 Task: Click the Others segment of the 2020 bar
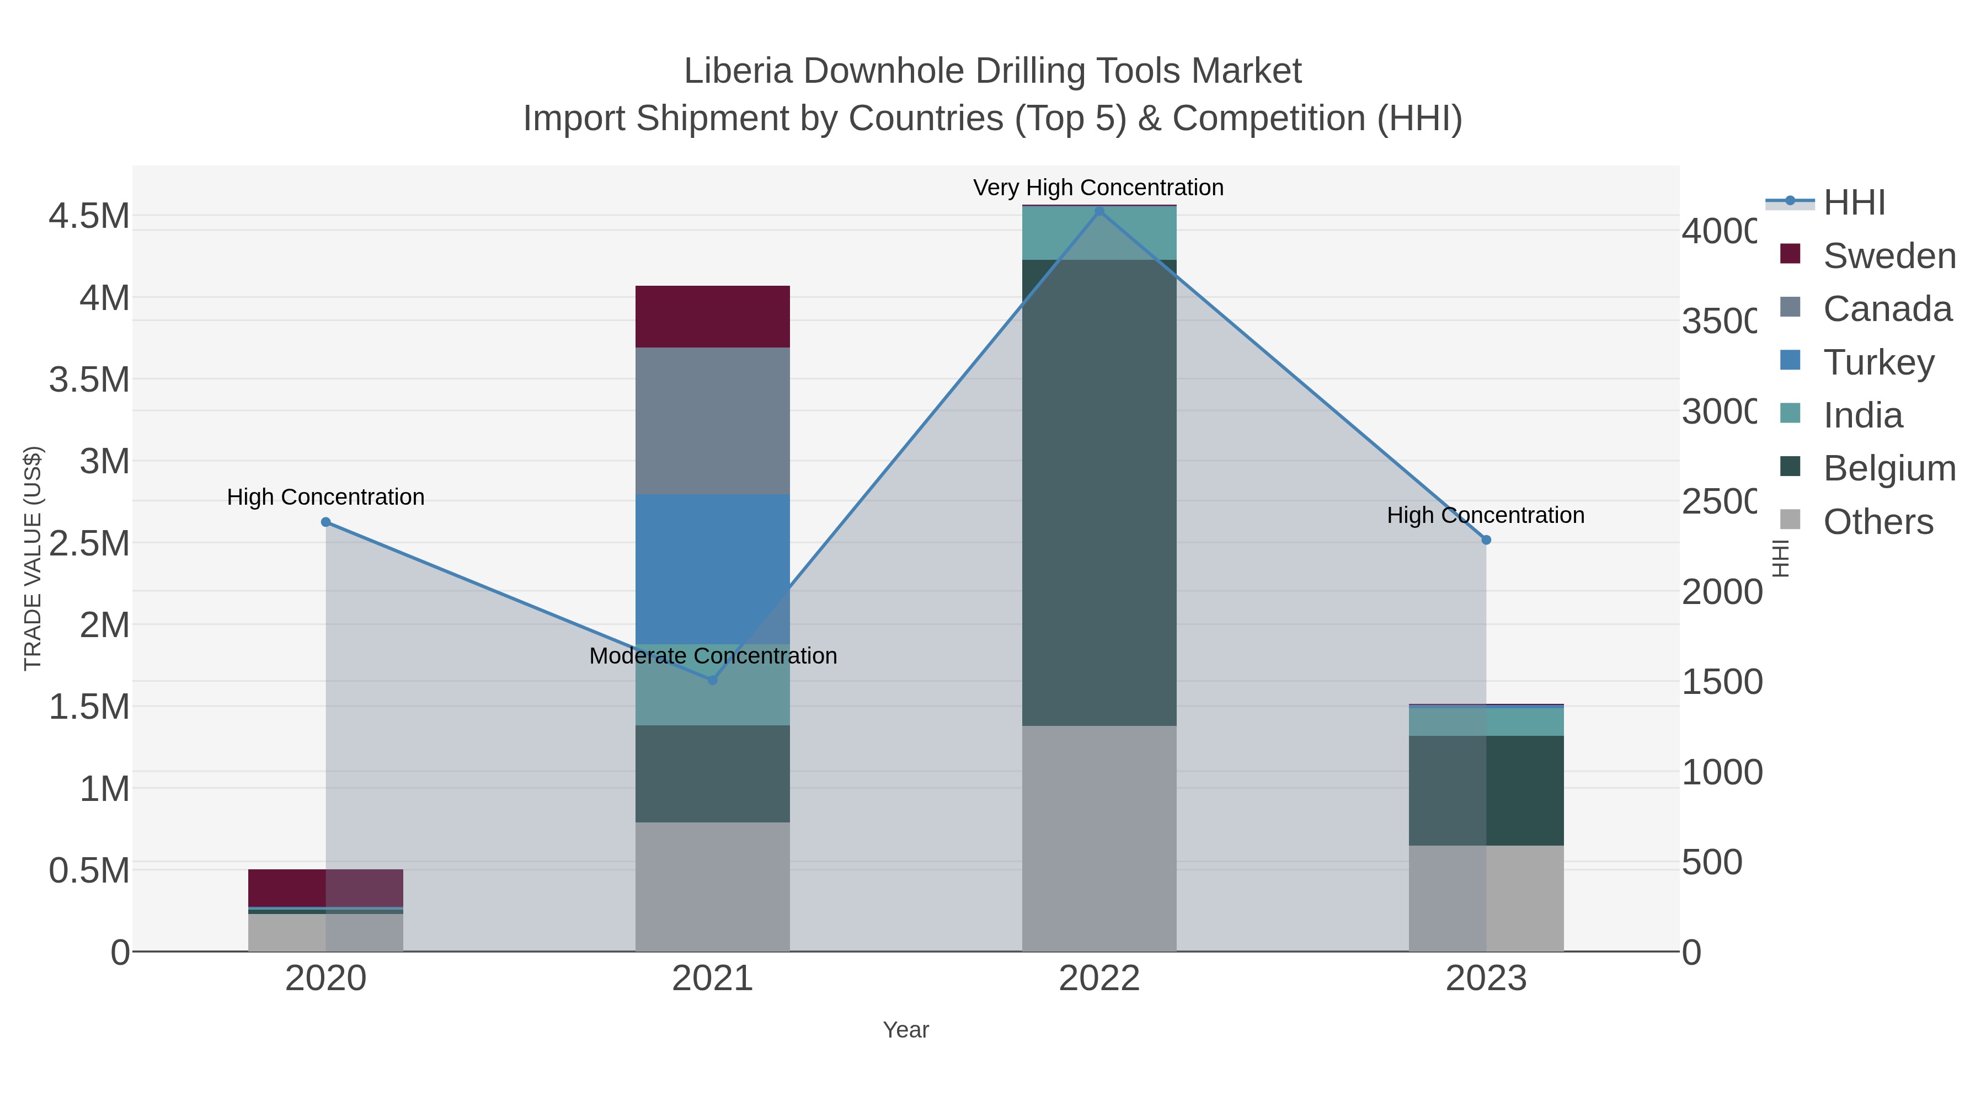(x=325, y=933)
